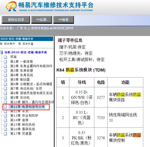This screenshot has width=150, height=147.
Task: Go forward with >>前进 button
Action: coord(63,20)
